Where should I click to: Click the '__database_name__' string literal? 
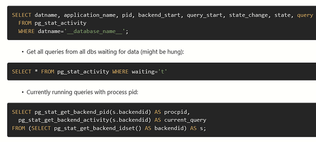click(x=94, y=31)
